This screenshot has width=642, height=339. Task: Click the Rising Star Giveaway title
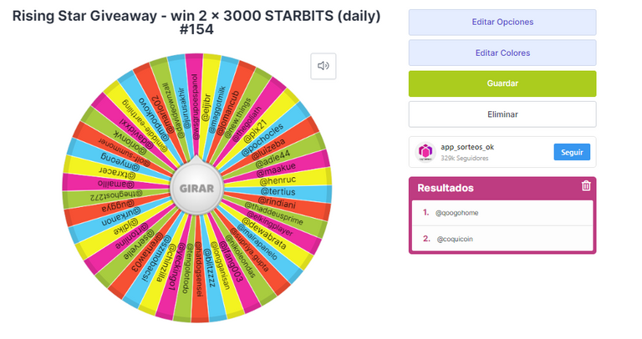point(196,23)
